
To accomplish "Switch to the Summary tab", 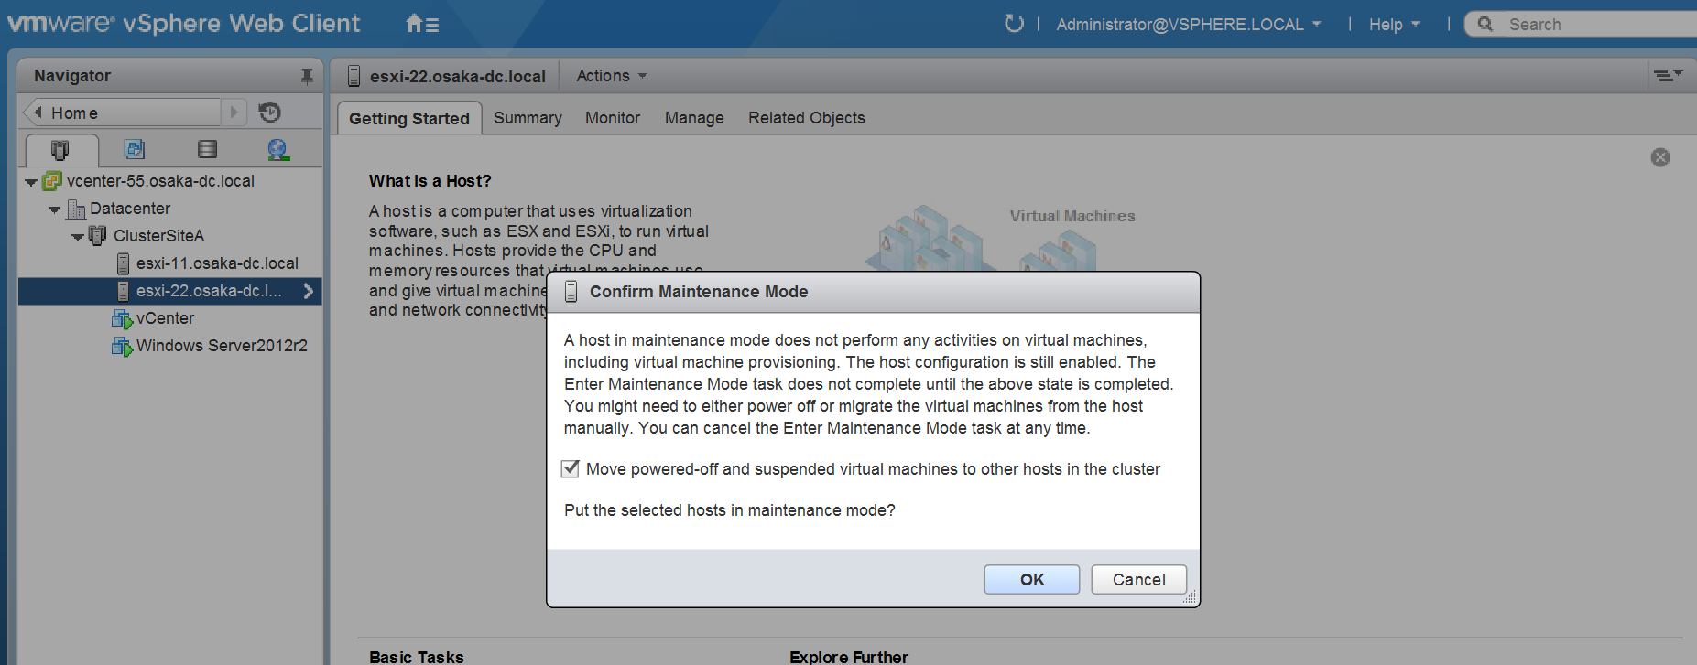I will tap(528, 118).
